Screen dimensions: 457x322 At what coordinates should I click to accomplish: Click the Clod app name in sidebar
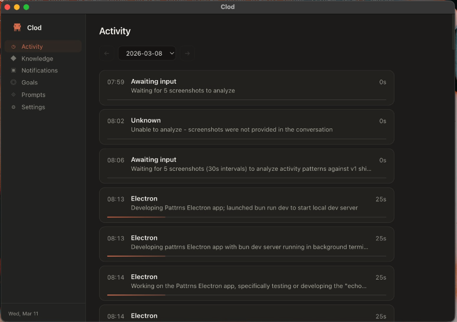point(35,28)
